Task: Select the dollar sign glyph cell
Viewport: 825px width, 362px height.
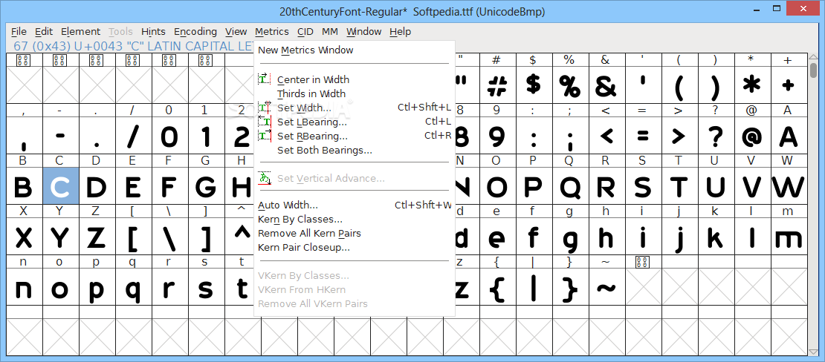Action: [x=533, y=85]
